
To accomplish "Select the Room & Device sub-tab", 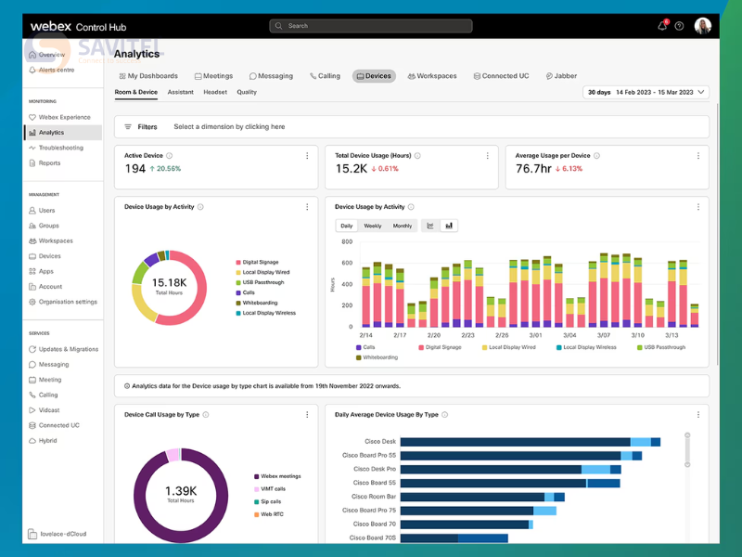I will (135, 92).
